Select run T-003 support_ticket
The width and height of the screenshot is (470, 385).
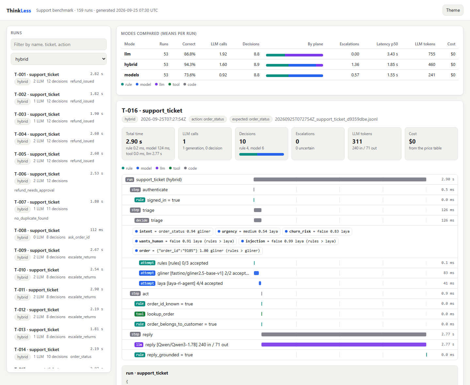59,117
